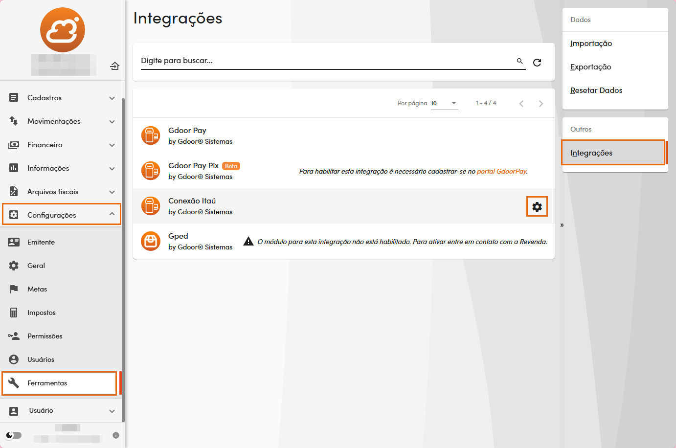The width and height of the screenshot is (676, 448).
Task: Click the Usuários avatar icon
Action: 14,359
